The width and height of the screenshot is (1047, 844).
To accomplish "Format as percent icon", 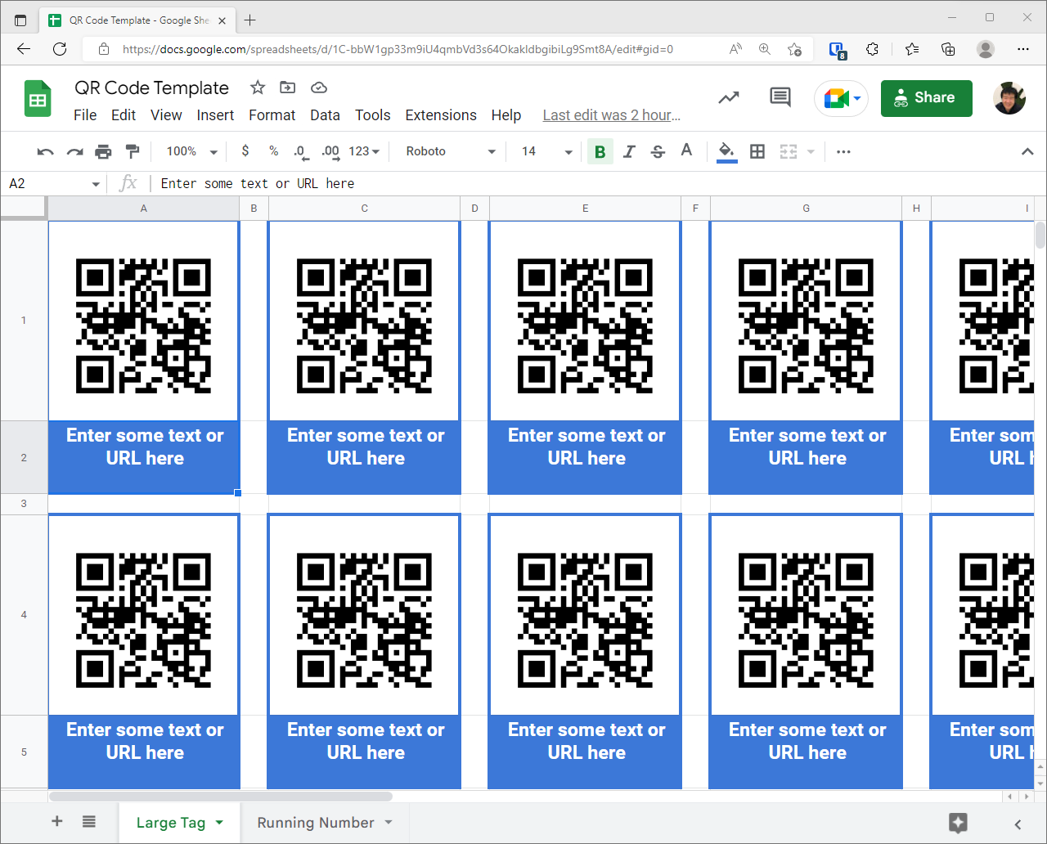I will 273,151.
